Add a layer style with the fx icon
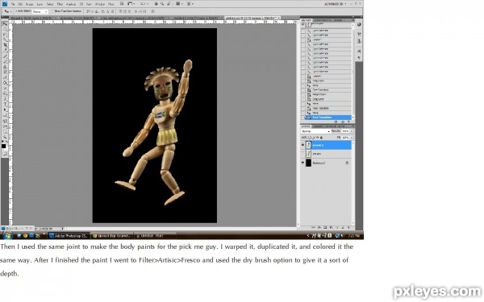Viewport: 484px width, 302px height. [x=319, y=228]
